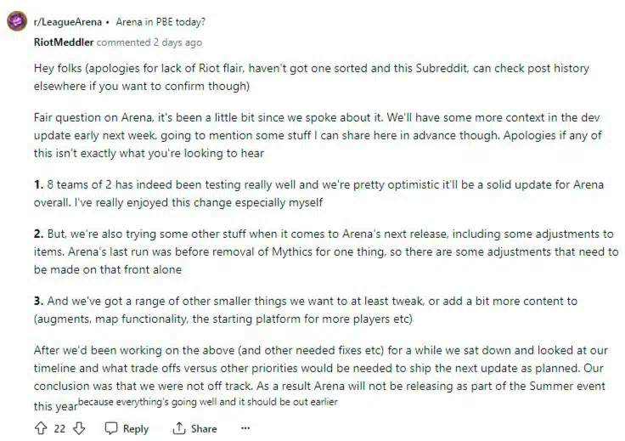Screen dimensions: 625x441
Task: Click the Reply speech bubble icon
Action: (x=111, y=428)
